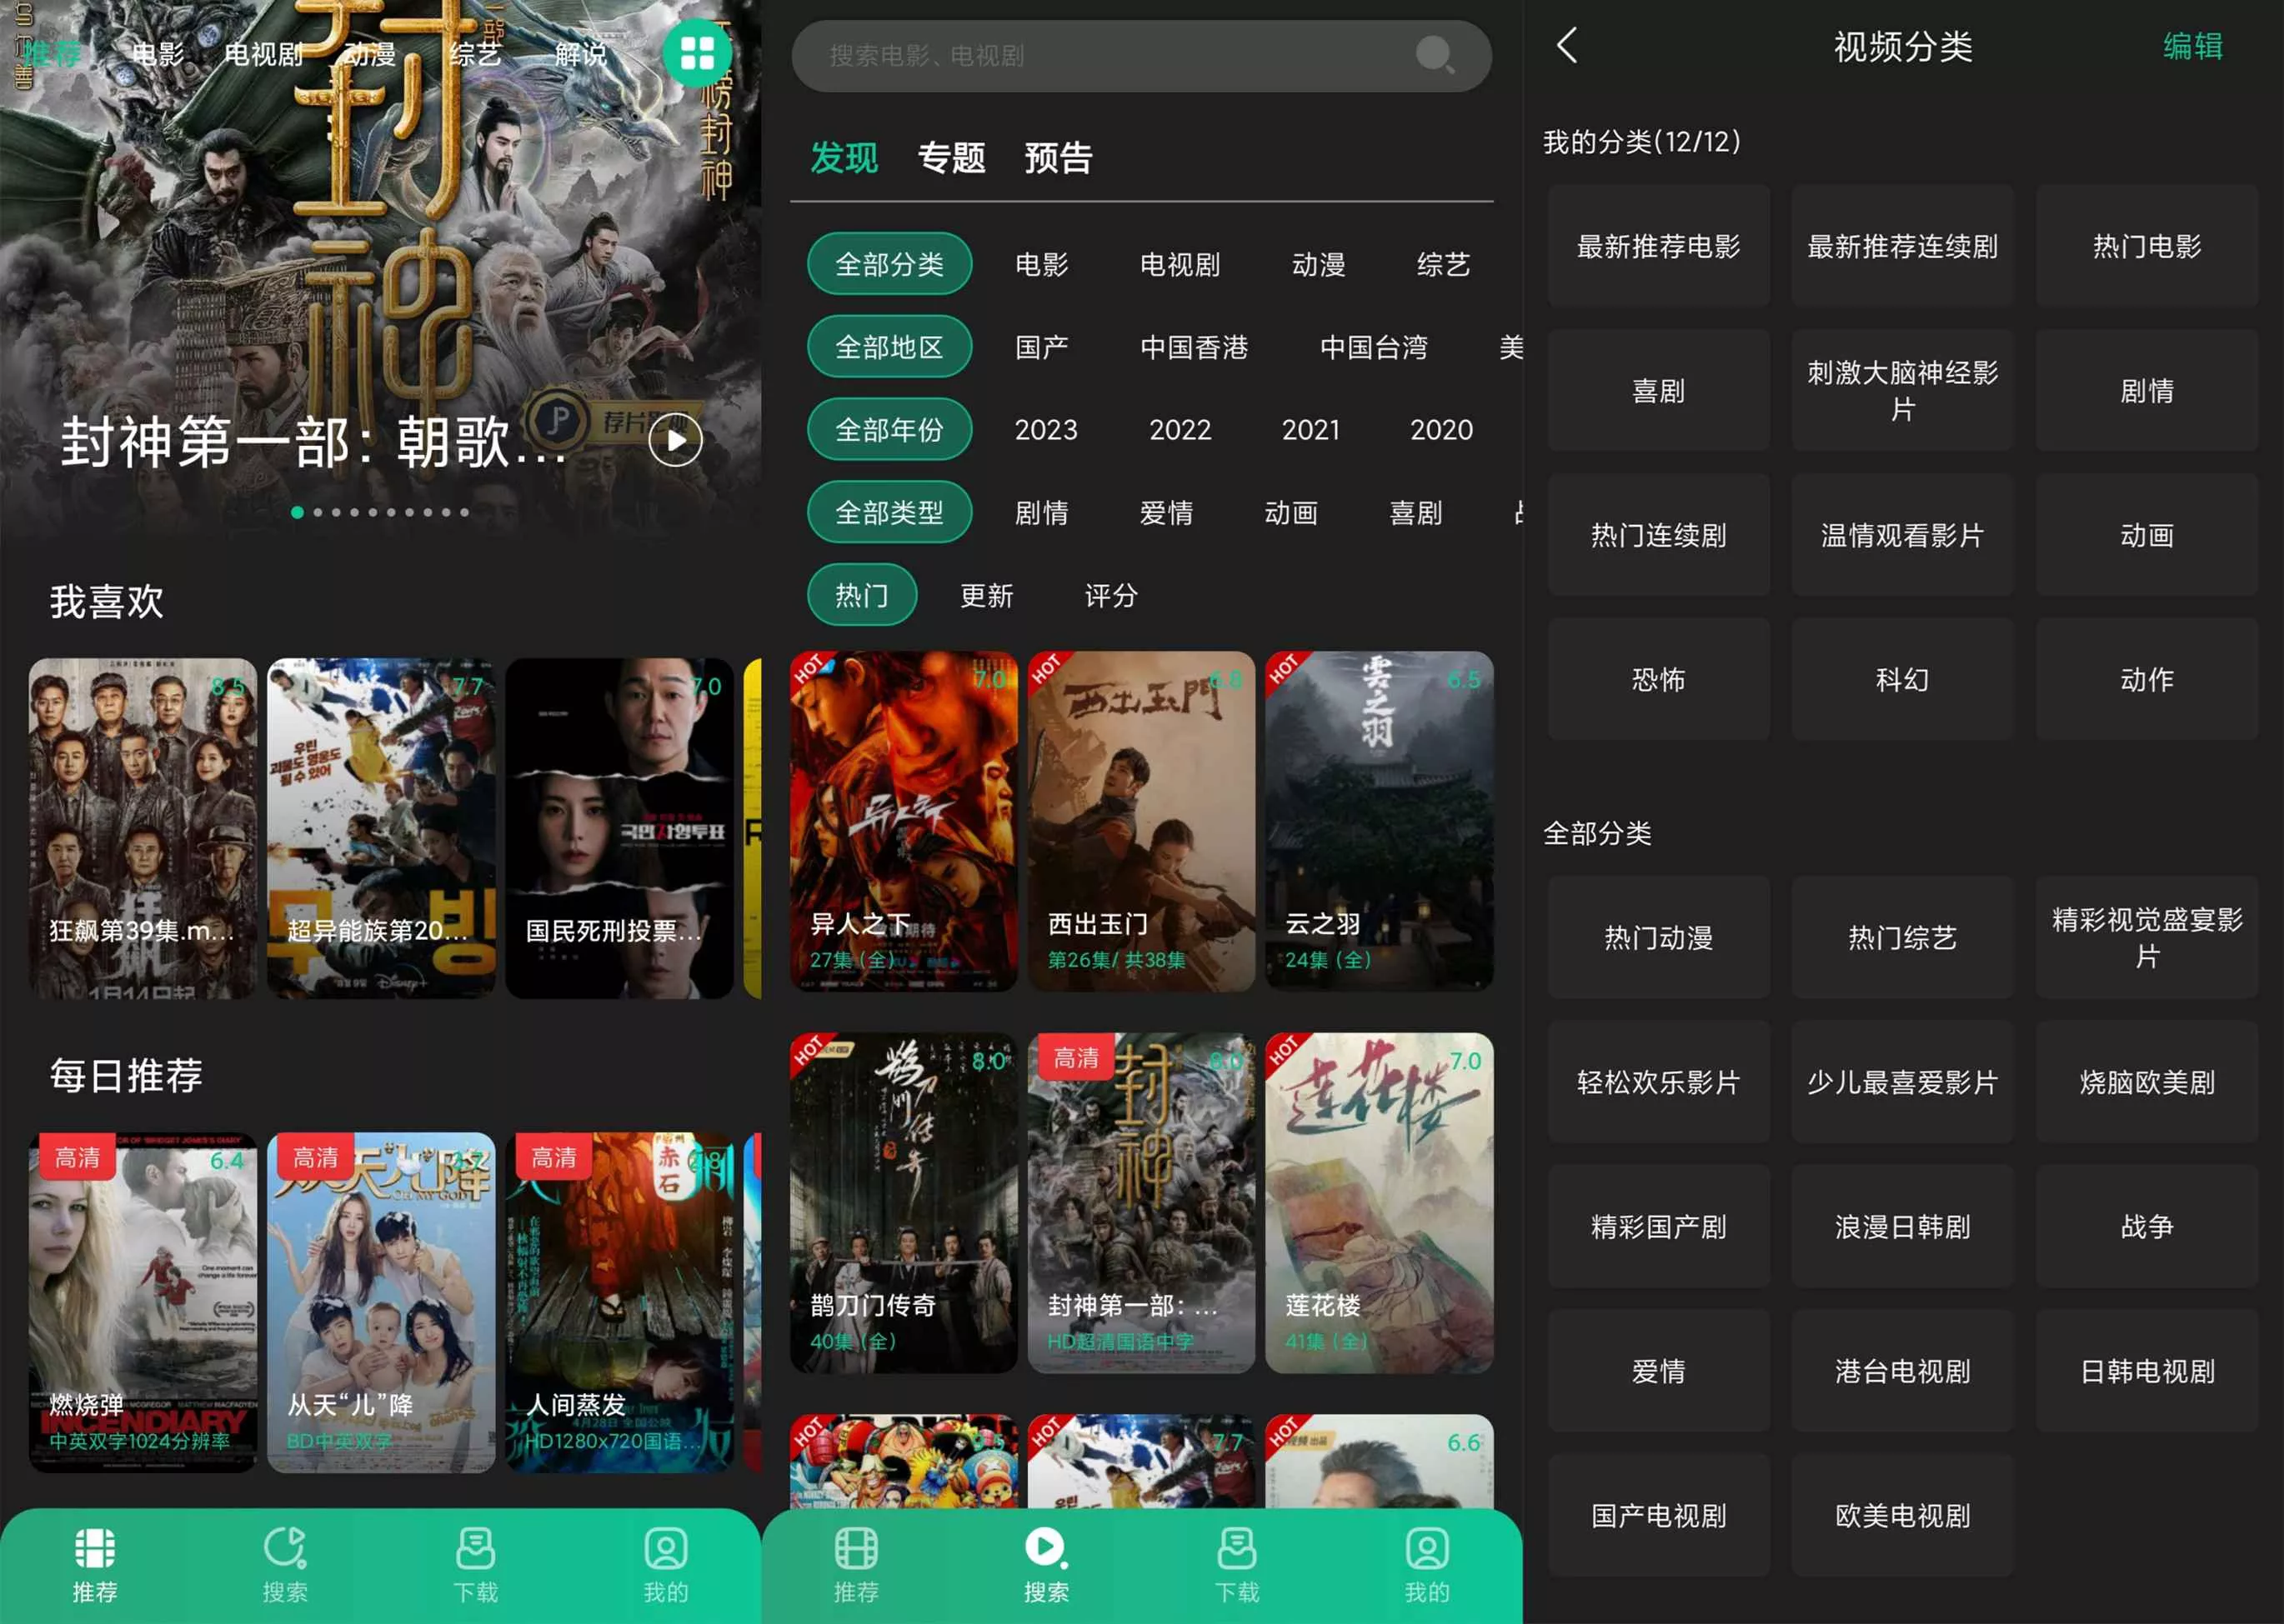
Task: Expand the 全部年份 year filter
Action: pos(889,429)
